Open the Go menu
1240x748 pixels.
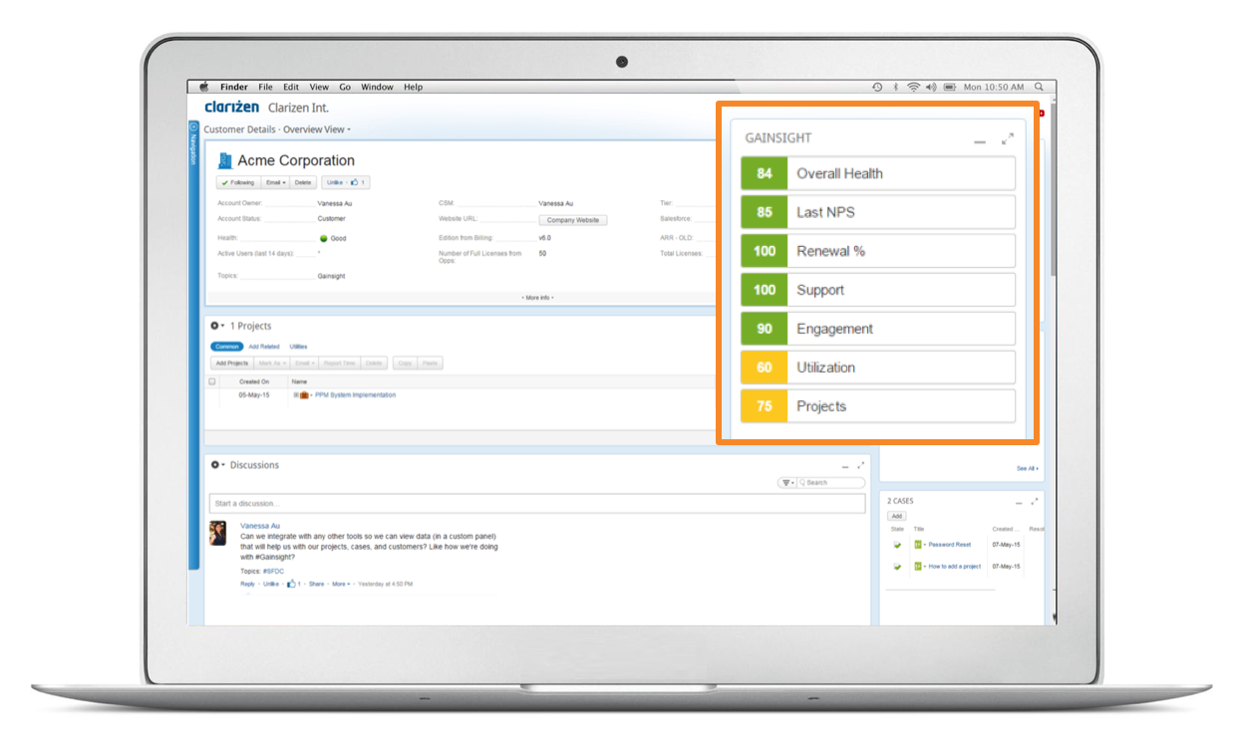pyautogui.click(x=345, y=88)
